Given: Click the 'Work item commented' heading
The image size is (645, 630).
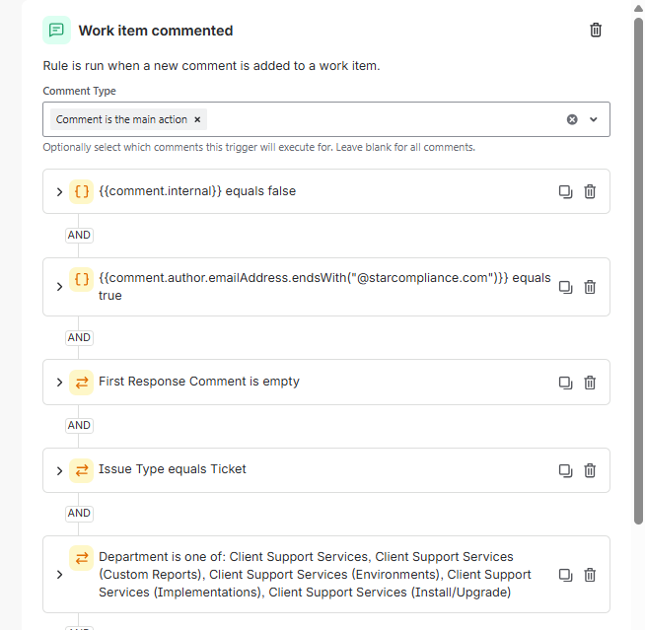Looking at the screenshot, I should (x=156, y=31).
